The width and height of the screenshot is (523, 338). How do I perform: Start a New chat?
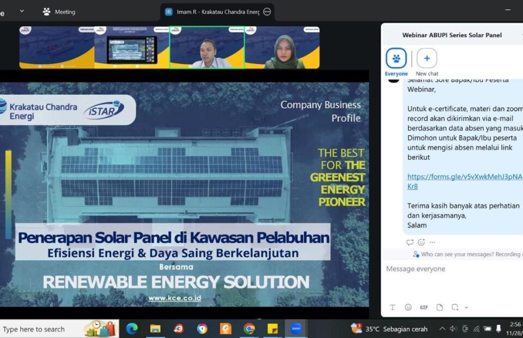coord(427,62)
